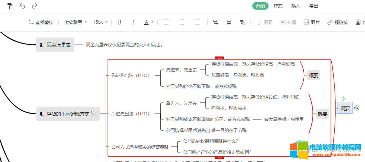
Task: Toggle italic text formatting
Action: pos(133,22)
